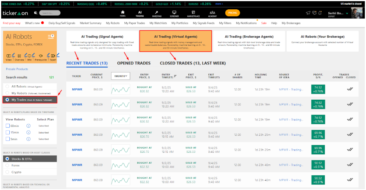Viewport: 366px width, 190px height.
Task: Open the 1MONTH chart period dropdown
Action: point(120,76)
